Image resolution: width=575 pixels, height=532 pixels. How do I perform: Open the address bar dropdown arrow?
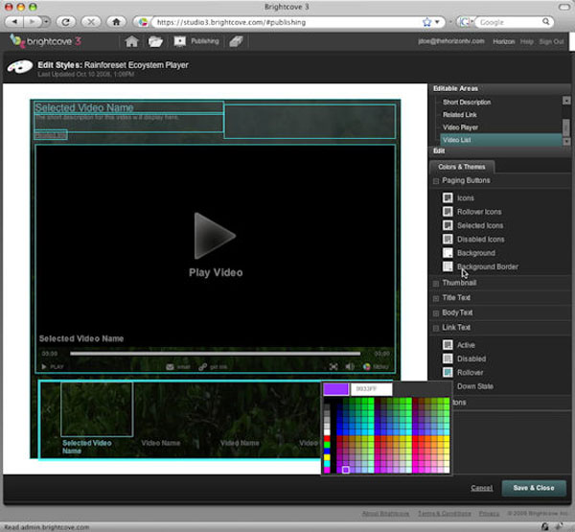438,22
